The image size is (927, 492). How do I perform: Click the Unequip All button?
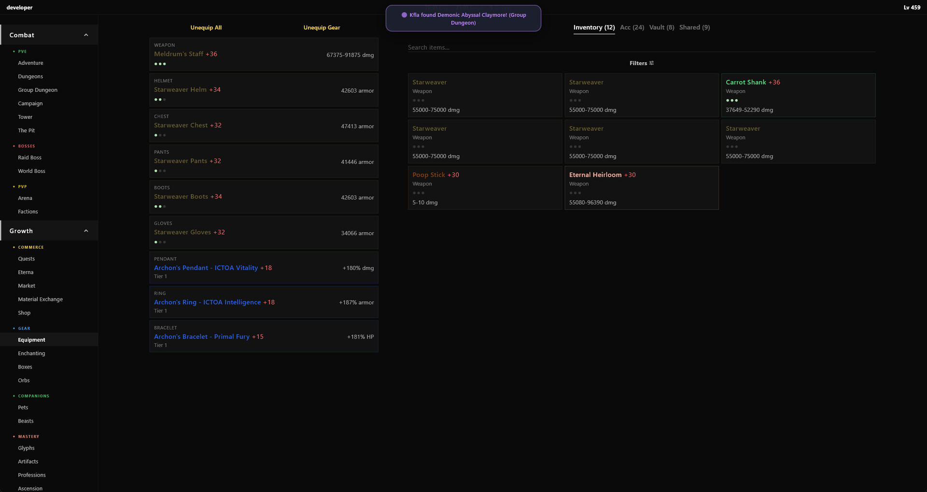[206, 28]
